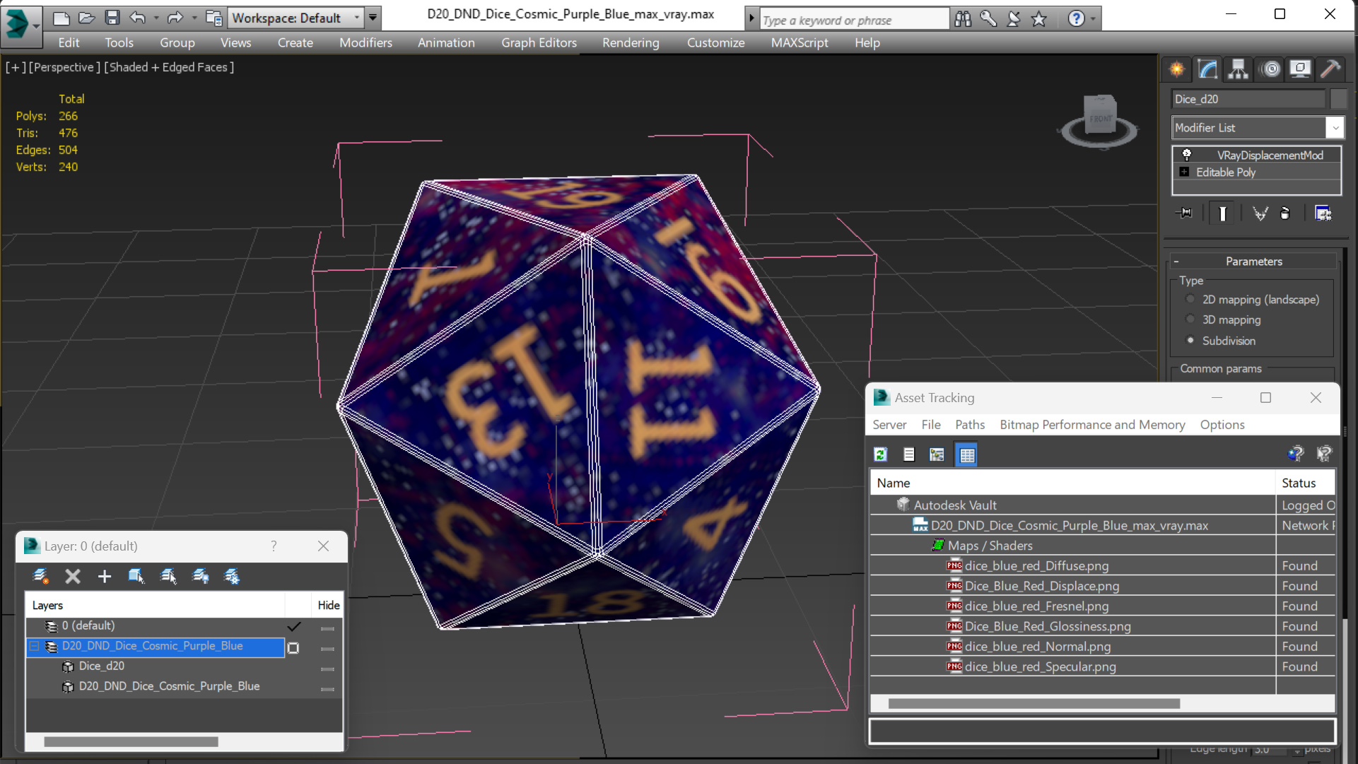Toggle Show End Result button
Image resolution: width=1358 pixels, height=764 pixels.
click(x=1222, y=213)
